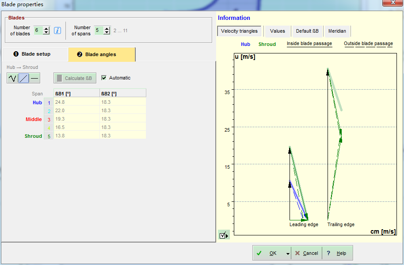Click ßB1 value 24.8 at hub
The image size is (404, 265).
(x=76, y=102)
